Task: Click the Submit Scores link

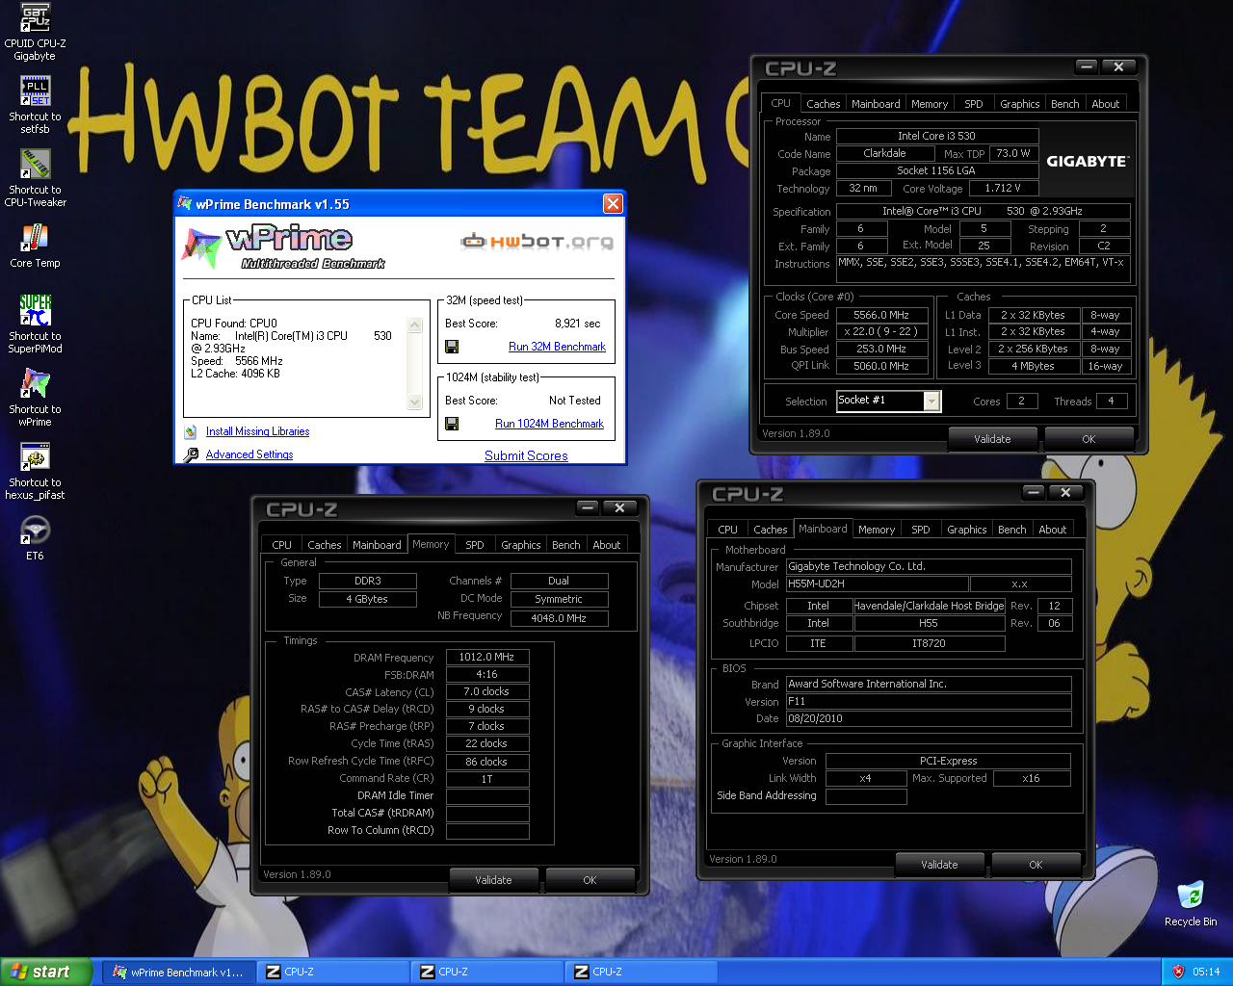Action: [526, 455]
